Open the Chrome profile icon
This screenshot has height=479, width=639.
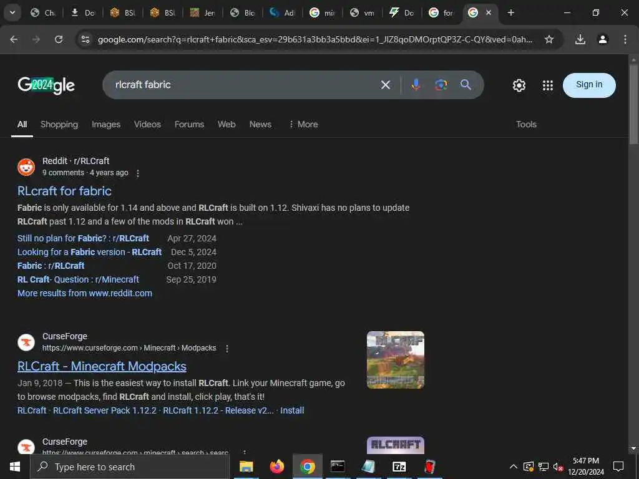(x=603, y=39)
